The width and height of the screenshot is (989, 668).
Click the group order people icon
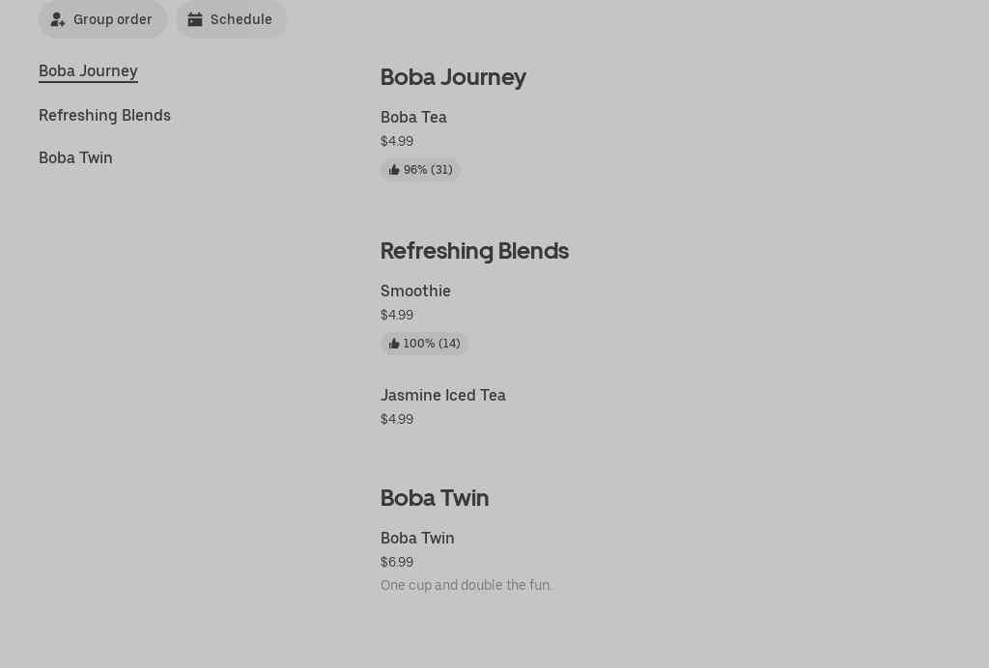point(58,19)
